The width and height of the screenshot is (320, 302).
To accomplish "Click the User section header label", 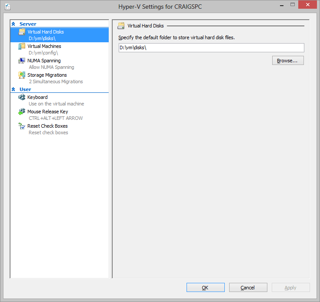I will [25, 89].
